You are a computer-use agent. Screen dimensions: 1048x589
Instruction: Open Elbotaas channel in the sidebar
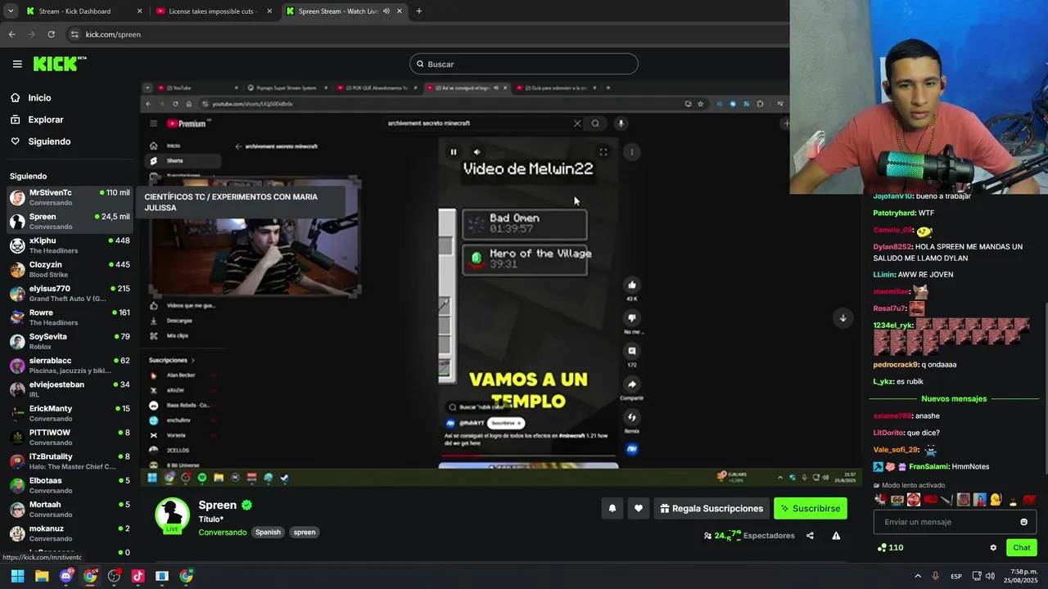[x=69, y=485]
